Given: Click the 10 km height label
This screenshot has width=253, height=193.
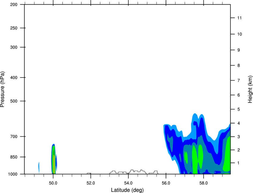Looking at the screenshot, I should [x=240, y=34].
